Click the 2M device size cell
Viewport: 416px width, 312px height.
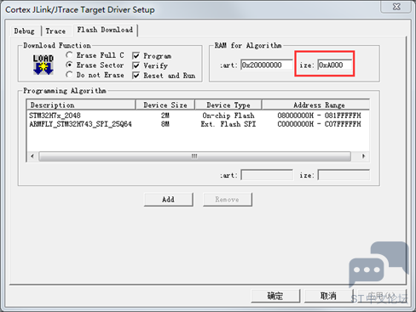[165, 116]
